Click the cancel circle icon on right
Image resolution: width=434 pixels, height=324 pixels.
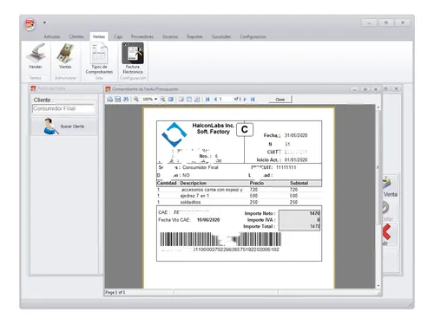pos(385,207)
